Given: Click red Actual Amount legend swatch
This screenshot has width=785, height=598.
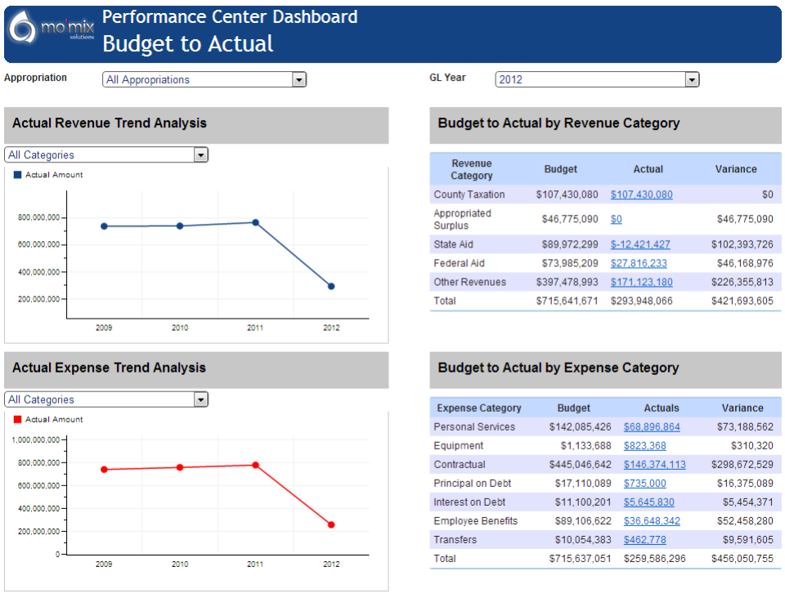Looking at the screenshot, I should click(17, 419).
